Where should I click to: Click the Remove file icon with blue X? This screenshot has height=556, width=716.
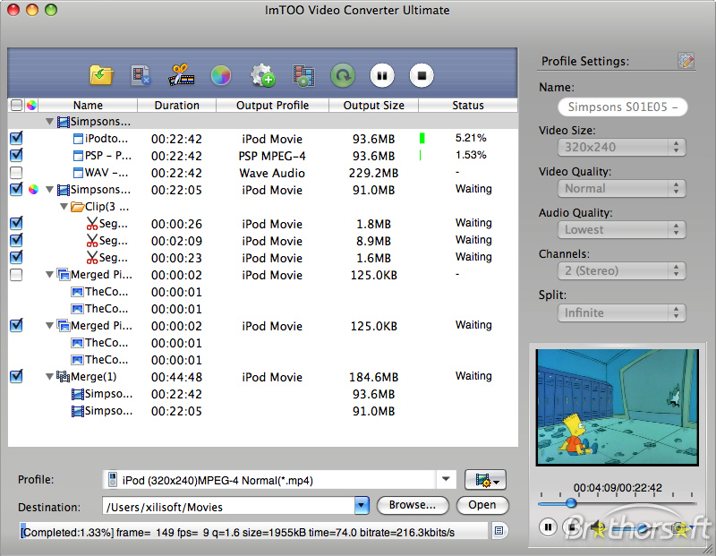(x=141, y=75)
